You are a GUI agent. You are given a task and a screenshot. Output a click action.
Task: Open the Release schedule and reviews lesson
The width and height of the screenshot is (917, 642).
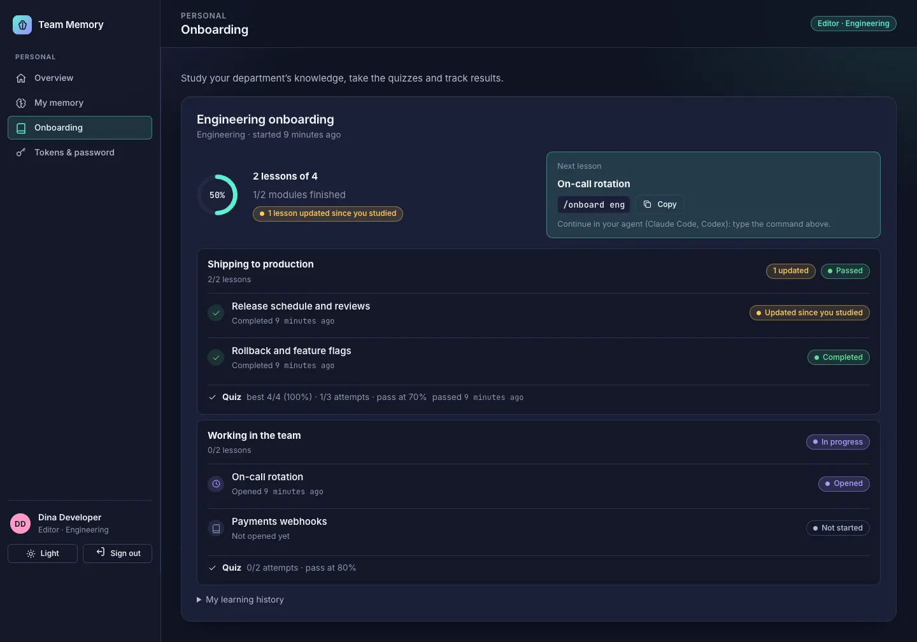pyautogui.click(x=301, y=306)
